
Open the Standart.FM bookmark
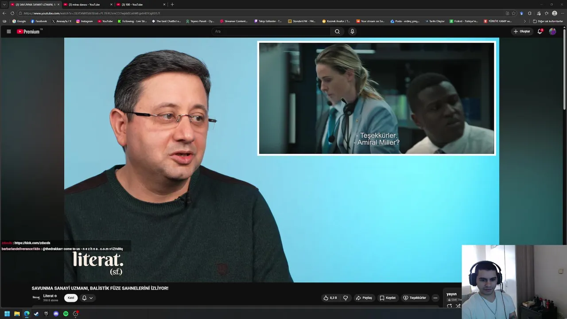[x=302, y=21]
